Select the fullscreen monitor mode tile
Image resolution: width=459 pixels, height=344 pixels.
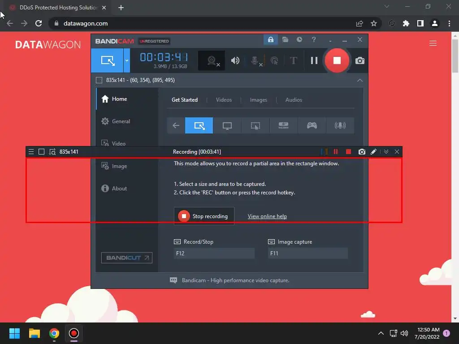pos(227,125)
